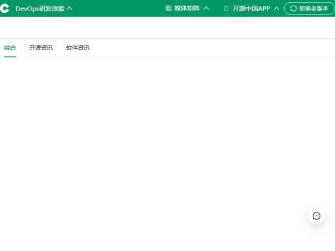Click the phone icon before 开源中国APP
335x251 pixels.
pyautogui.click(x=225, y=8)
